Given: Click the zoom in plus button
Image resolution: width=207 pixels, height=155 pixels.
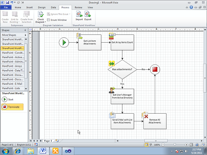Looking at the screenshot, I should [x=186, y=145].
